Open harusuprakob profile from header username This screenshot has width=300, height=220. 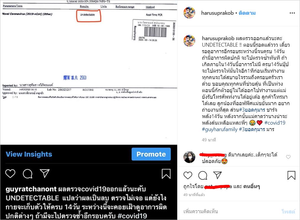[217, 13]
